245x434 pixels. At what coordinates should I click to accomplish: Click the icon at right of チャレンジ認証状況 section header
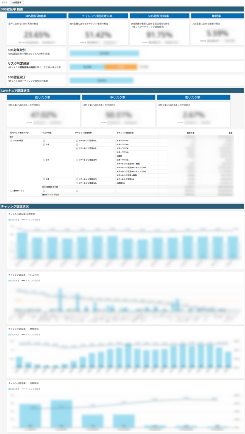point(242,206)
